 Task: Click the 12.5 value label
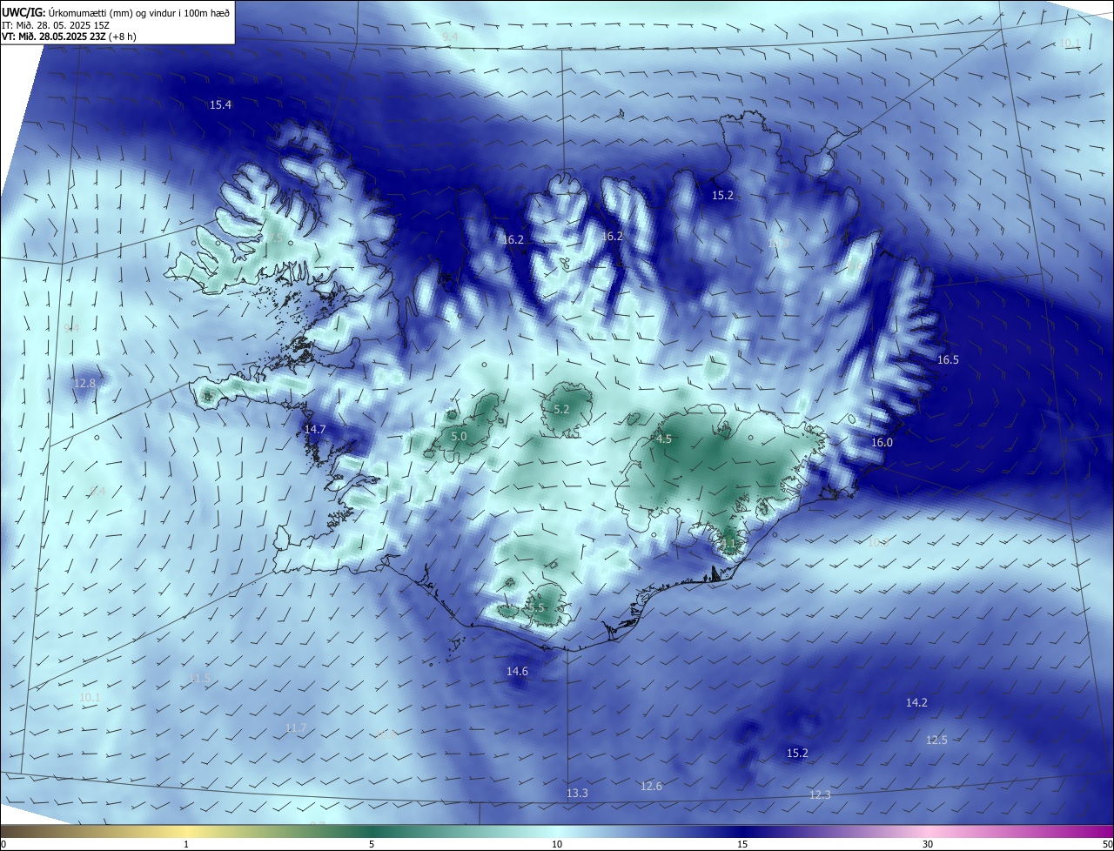(x=936, y=740)
